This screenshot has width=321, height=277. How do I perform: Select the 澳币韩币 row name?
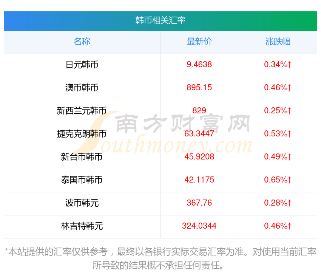pos(82,88)
